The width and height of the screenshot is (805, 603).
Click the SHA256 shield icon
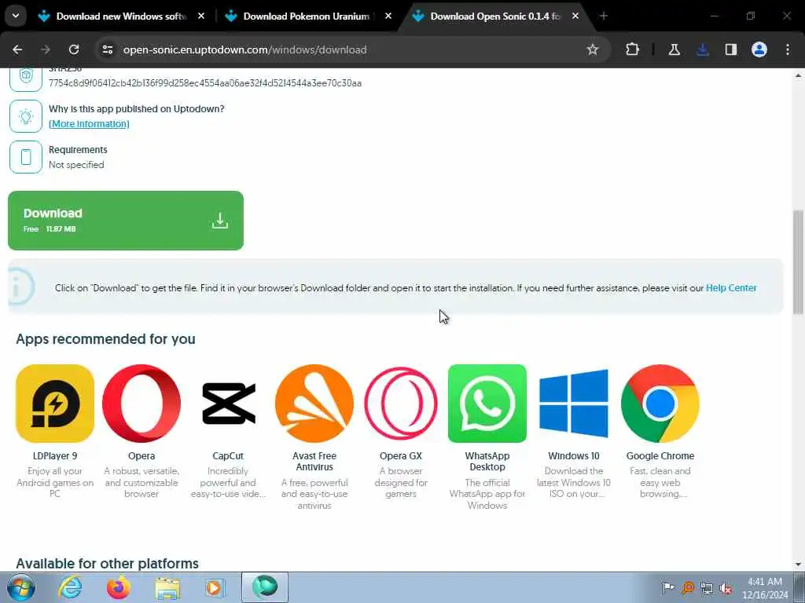pos(26,79)
